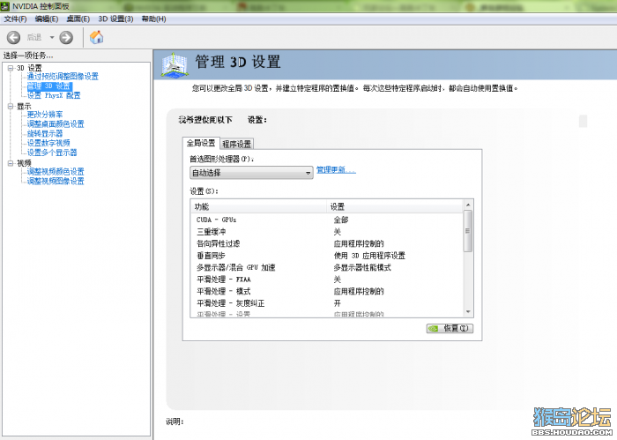The image size is (617, 440).
Task: Open the 编辑(E) menu
Action: click(x=47, y=19)
